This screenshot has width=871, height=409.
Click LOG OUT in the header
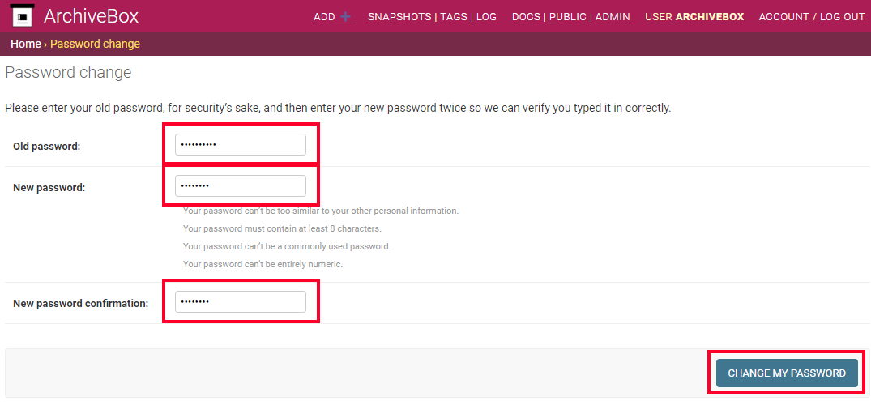coord(843,17)
